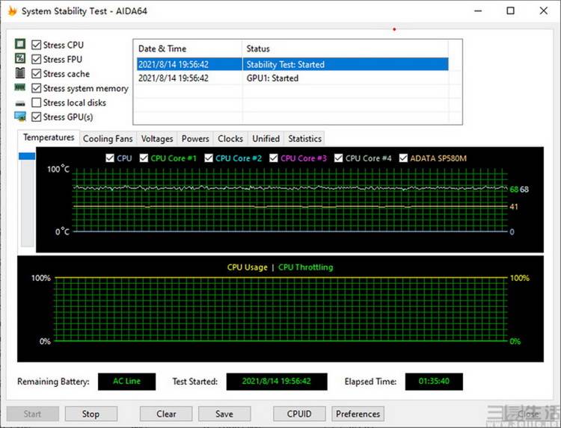Image resolution: width=561 pixels, height=428 pixels.
Task: Switch to the Unified tab
Action: (x=266, y=139)
